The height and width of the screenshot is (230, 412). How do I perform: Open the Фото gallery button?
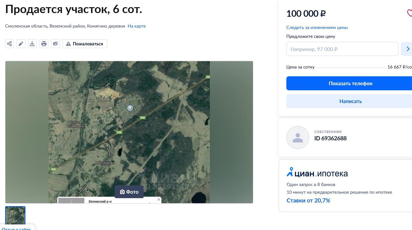point(129,192)
